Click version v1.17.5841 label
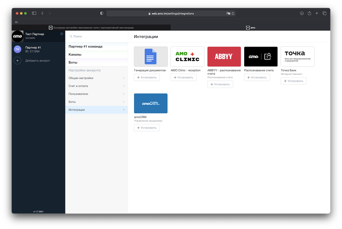The height and width of the screenshot is (229, 342). click(38, 211)
